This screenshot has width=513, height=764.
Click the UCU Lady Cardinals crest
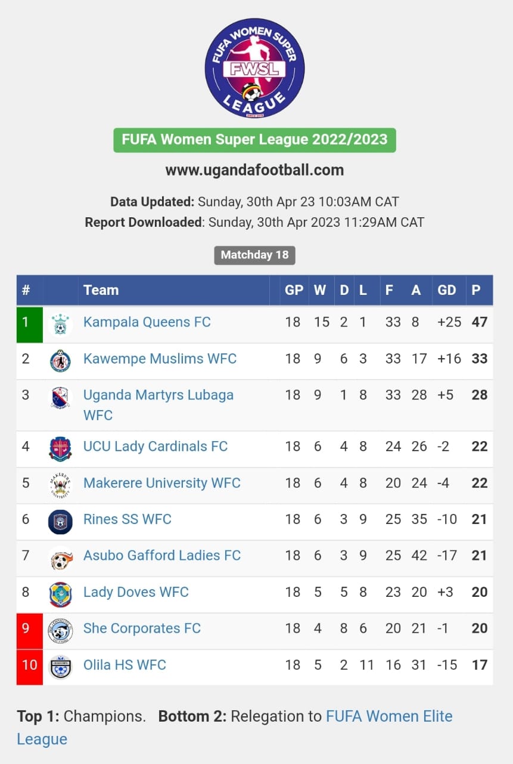(x=60, y=449)
